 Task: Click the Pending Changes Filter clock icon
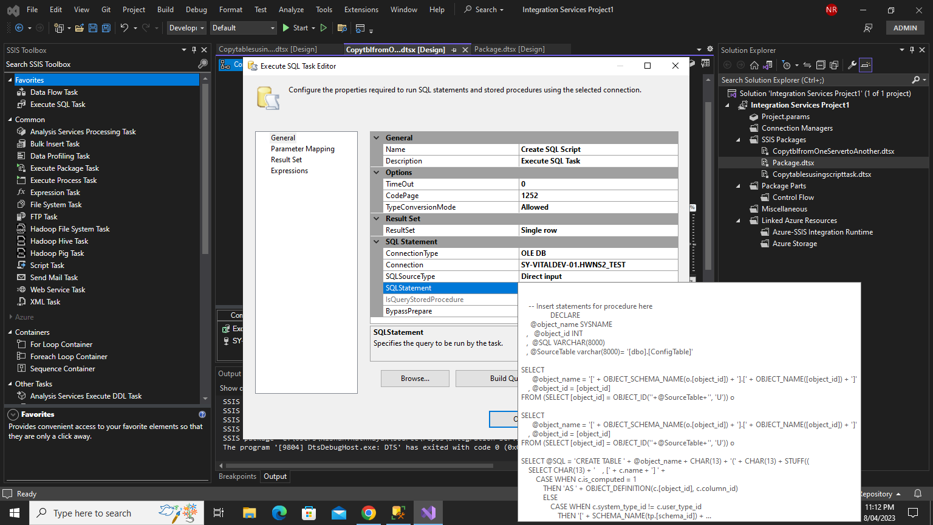pyautogui.click(x=787, y=65)
